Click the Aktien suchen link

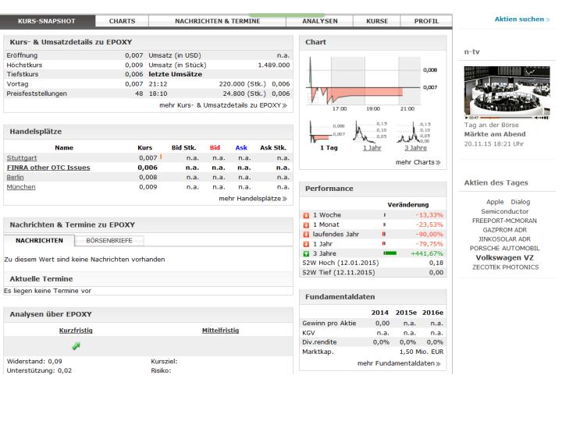click(x=522, y=19)
